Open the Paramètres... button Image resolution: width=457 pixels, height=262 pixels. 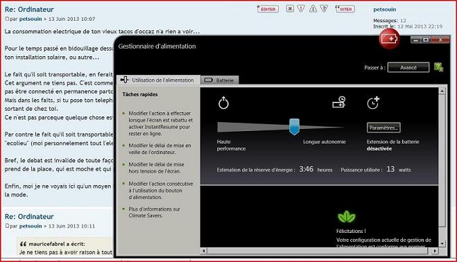coord(383,128)
